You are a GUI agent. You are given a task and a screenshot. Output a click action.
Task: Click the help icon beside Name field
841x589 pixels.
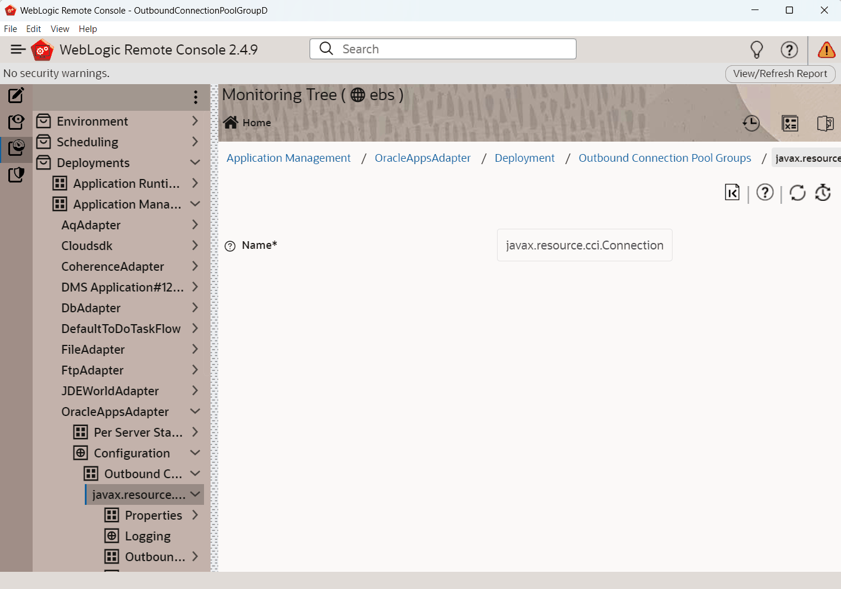230,246
